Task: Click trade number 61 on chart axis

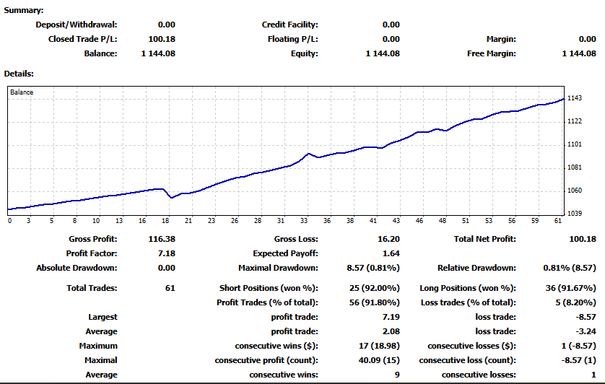Action: click(x=558, y=221)
